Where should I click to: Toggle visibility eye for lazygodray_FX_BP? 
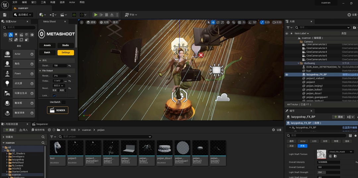pos(287,75)
